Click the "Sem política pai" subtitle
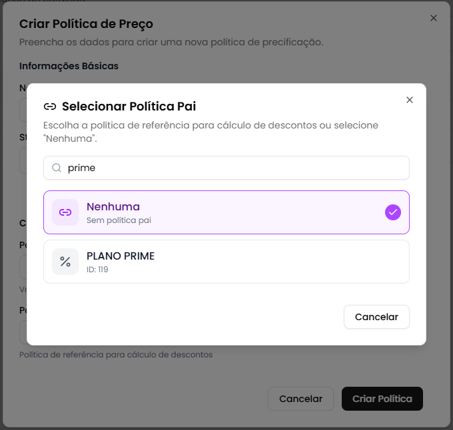The image size is (453, 430). tap(119, 220)
